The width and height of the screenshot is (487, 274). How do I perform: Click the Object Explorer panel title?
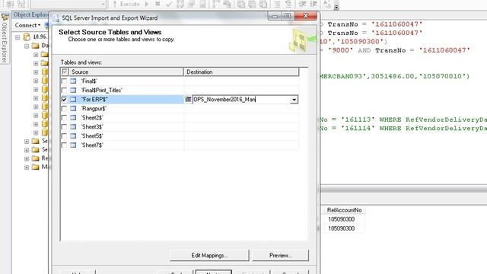pos(31,14)
